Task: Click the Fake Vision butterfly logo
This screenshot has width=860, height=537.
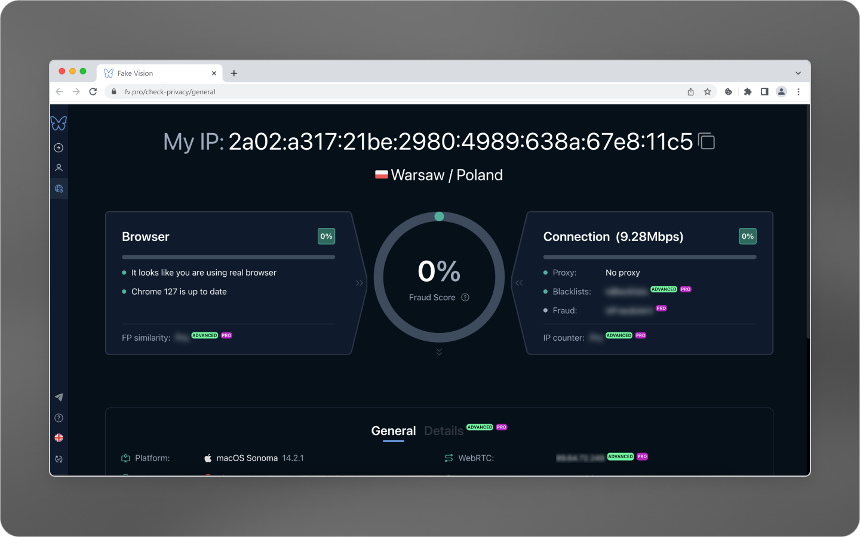Action: (58, 122)
